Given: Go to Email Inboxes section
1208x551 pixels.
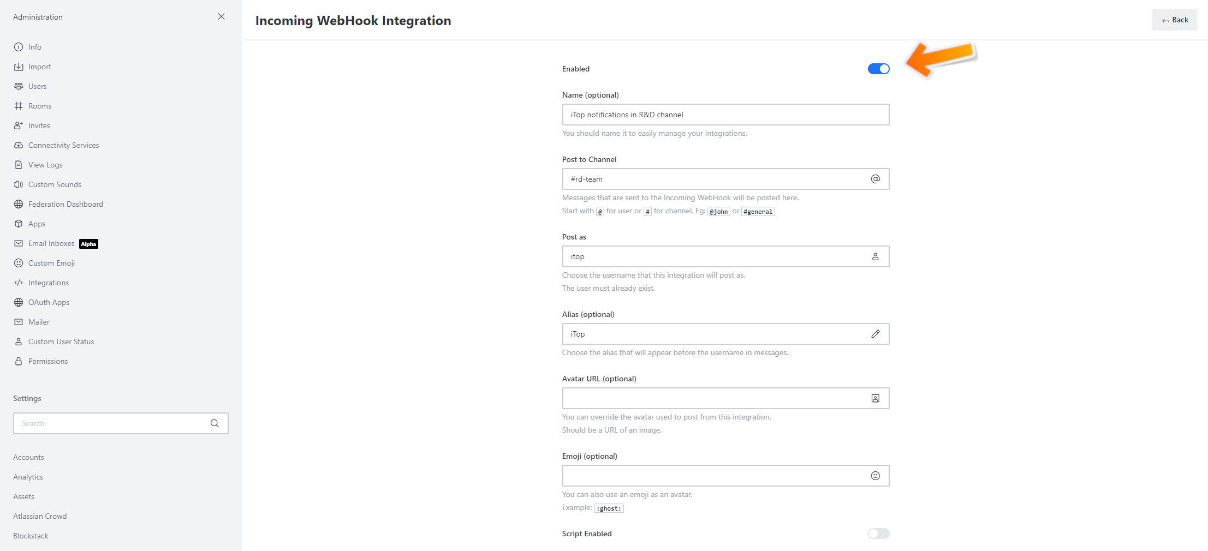Looking at the screenshot, I should [51, 243].
